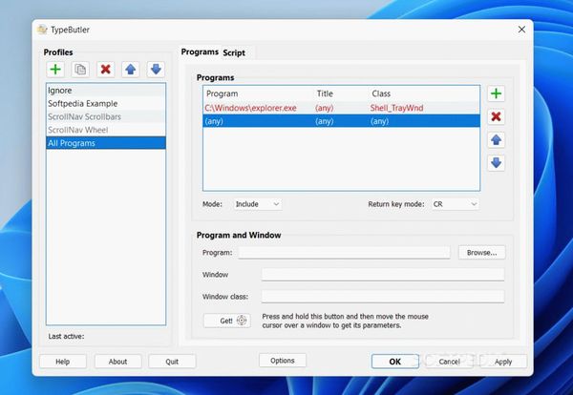Open the Mode dropdown set to Include
The height and width of the screenshot is (395, 573).
tap(258, 204)
